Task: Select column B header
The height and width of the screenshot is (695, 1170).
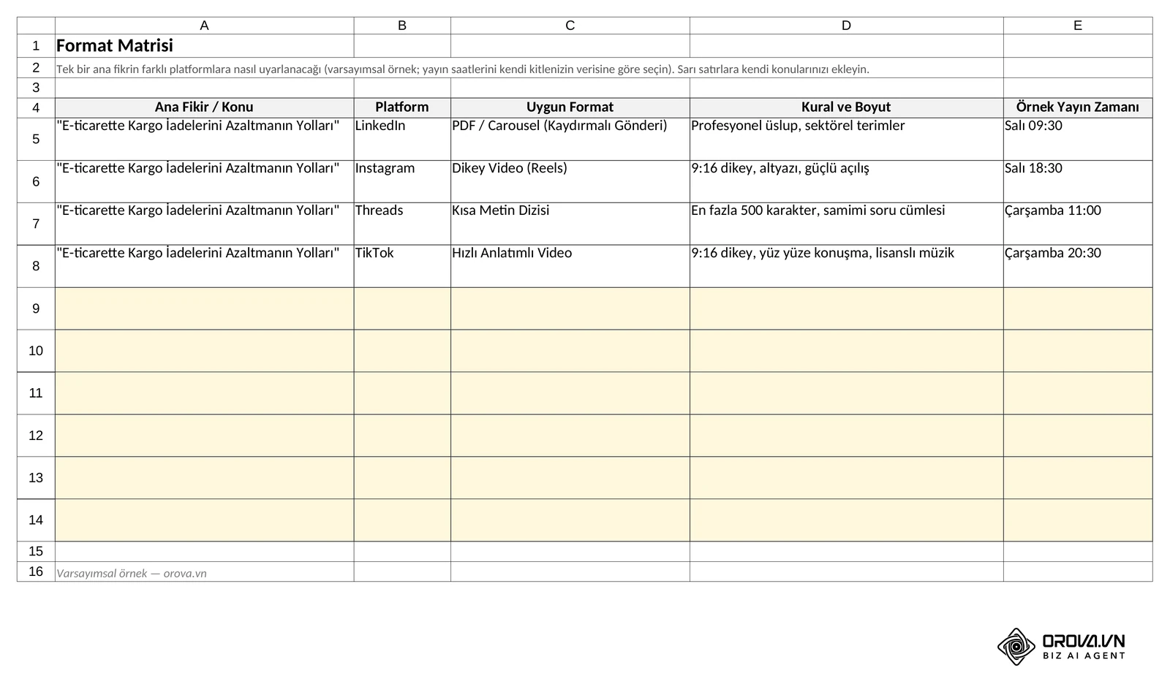Action: pos(402,26)
